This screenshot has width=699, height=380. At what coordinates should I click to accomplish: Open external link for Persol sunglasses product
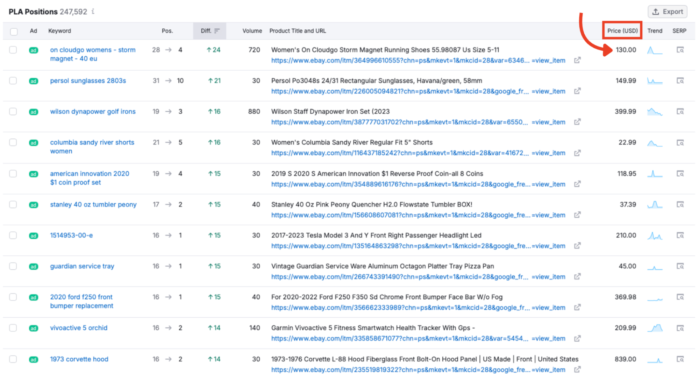click(577, 91)
